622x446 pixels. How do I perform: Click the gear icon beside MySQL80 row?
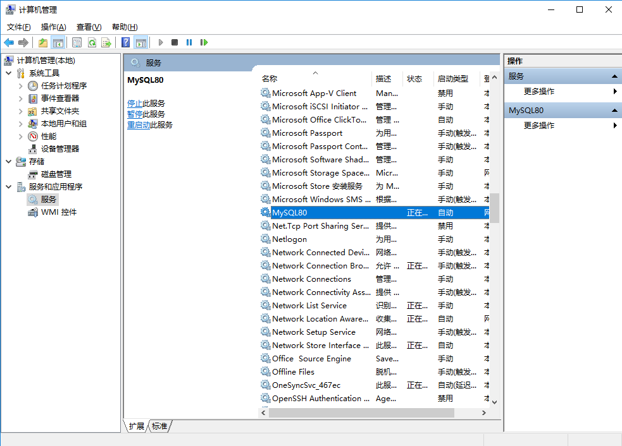coord(265,212)
